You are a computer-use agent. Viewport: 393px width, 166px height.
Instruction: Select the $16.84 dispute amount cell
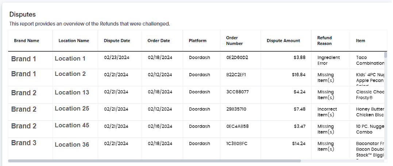point(299,75)
